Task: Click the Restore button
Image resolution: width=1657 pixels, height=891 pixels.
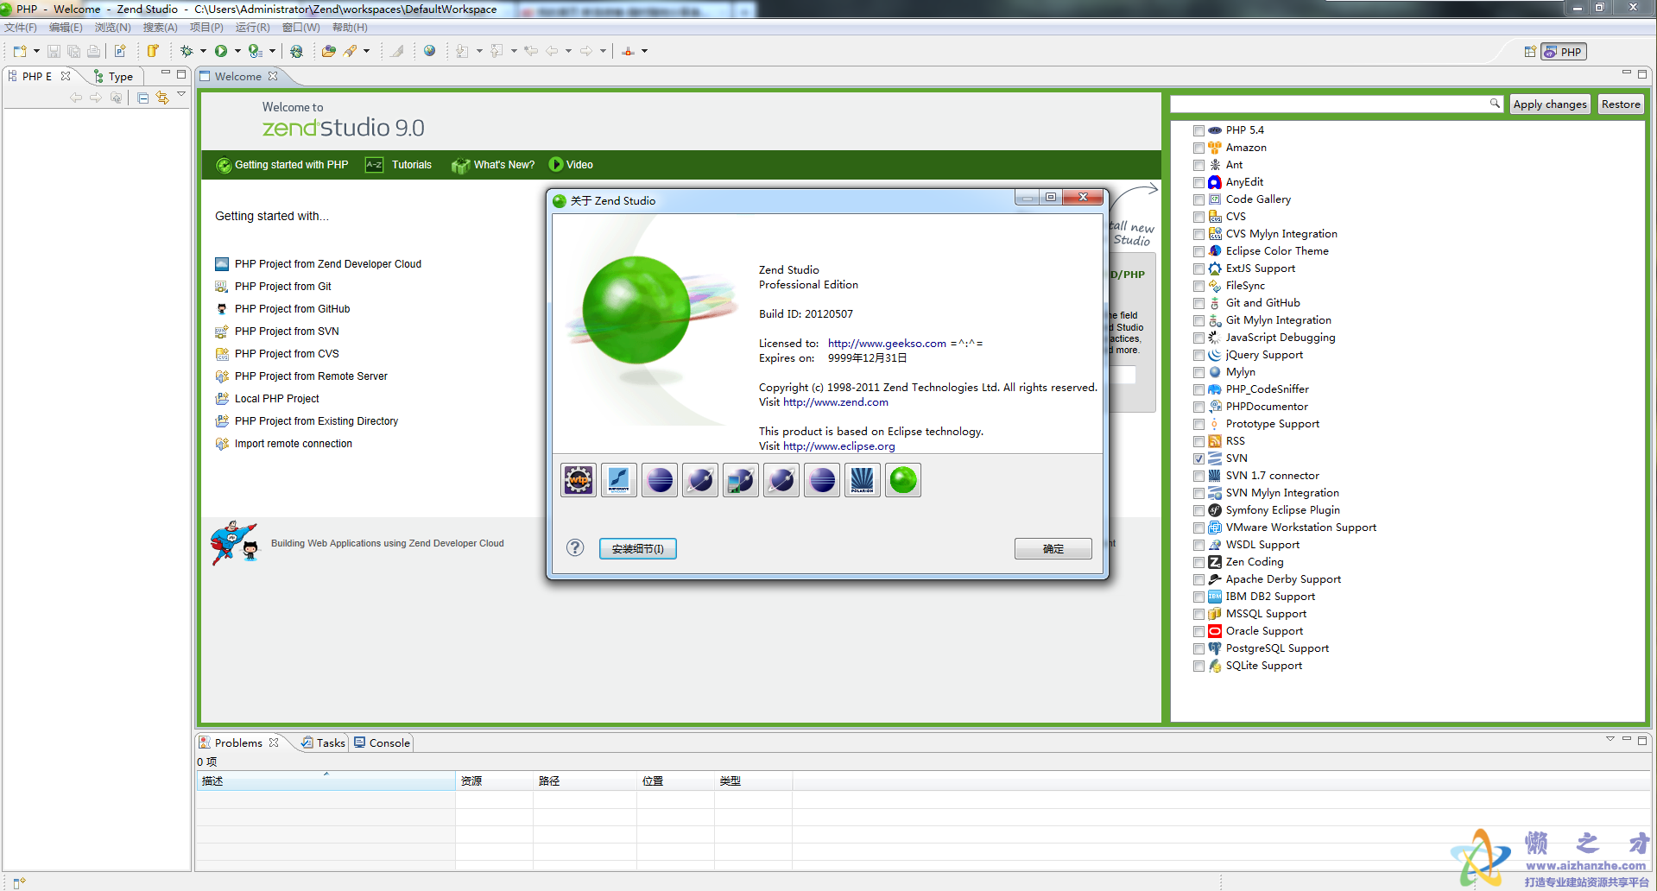Action: [x=1621, y=104]
